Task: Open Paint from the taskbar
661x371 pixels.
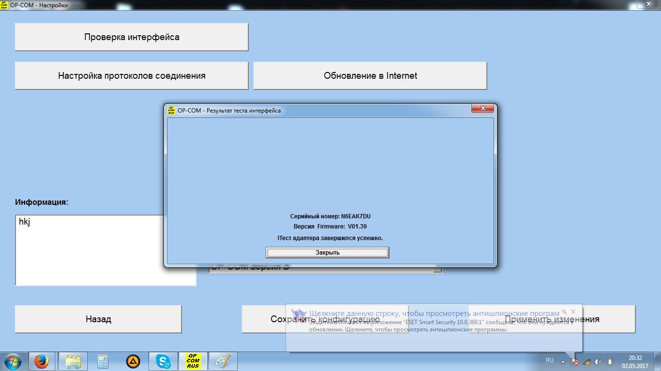Action: 223,361
